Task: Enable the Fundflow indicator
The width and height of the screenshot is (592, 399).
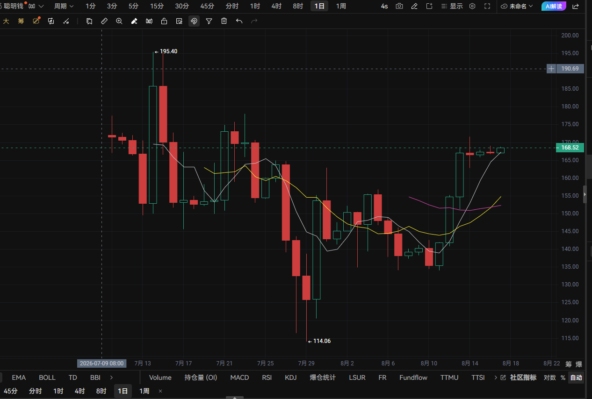Action: click(413, 378)
